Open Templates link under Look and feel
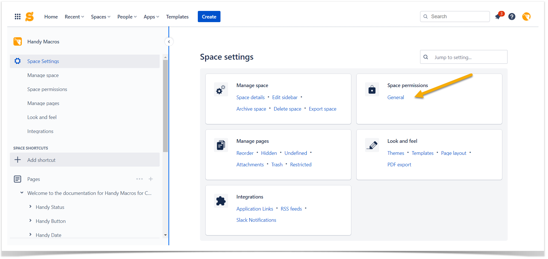The width and height of the screenshot is (548, 259). [x=422, y=153]
